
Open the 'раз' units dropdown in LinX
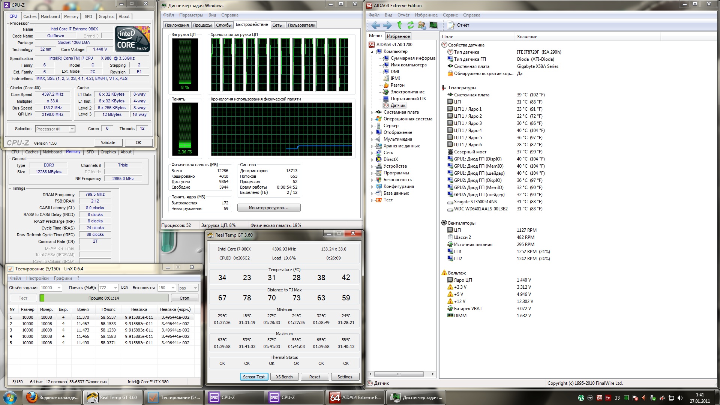[x=195, y=288]
